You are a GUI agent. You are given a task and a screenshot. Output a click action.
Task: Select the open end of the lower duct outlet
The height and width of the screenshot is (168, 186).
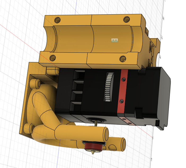[124, 144]
